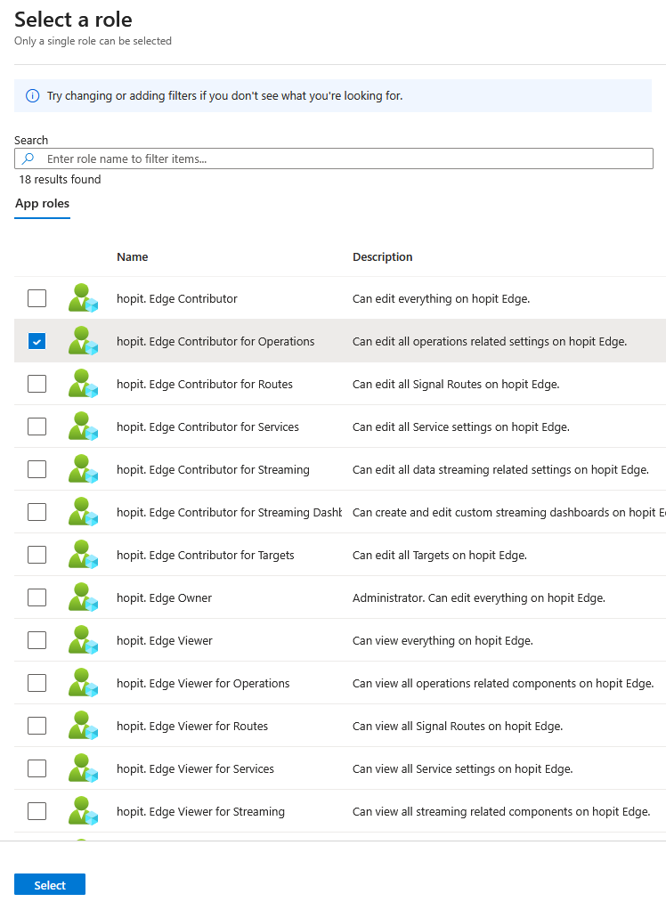666x910 pixels.
Task: Select the hopit. Edge Viewer checkbox
Action: pos(37,640)
